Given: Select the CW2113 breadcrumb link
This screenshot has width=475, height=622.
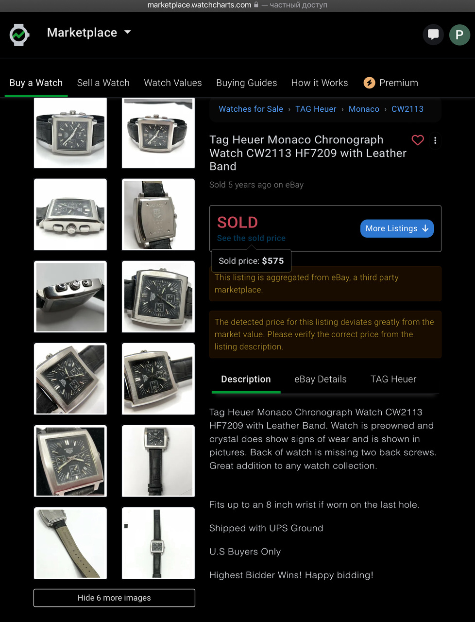Looking at the screenshot, I should (407, 109).
